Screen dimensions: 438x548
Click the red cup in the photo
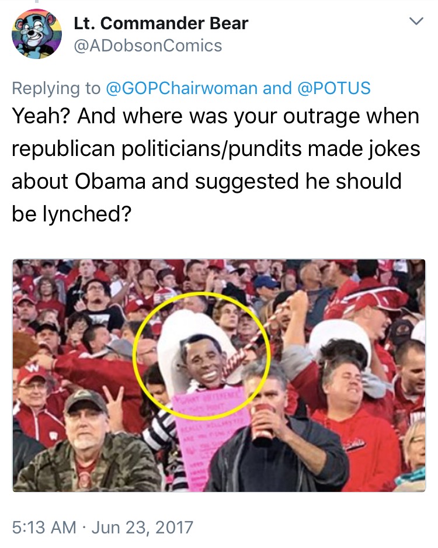[262, 421]
